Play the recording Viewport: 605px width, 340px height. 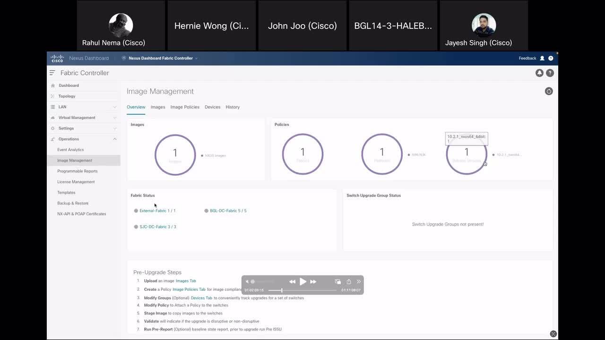(303, 281)
